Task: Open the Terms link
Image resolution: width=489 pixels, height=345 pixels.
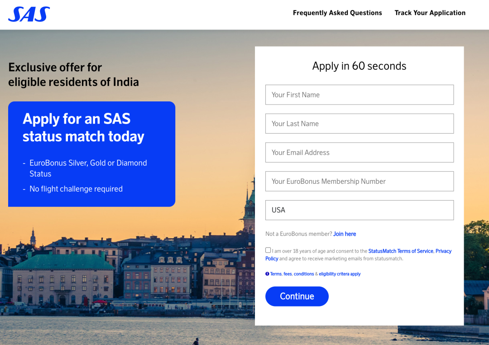Action: tap(276, 274)
